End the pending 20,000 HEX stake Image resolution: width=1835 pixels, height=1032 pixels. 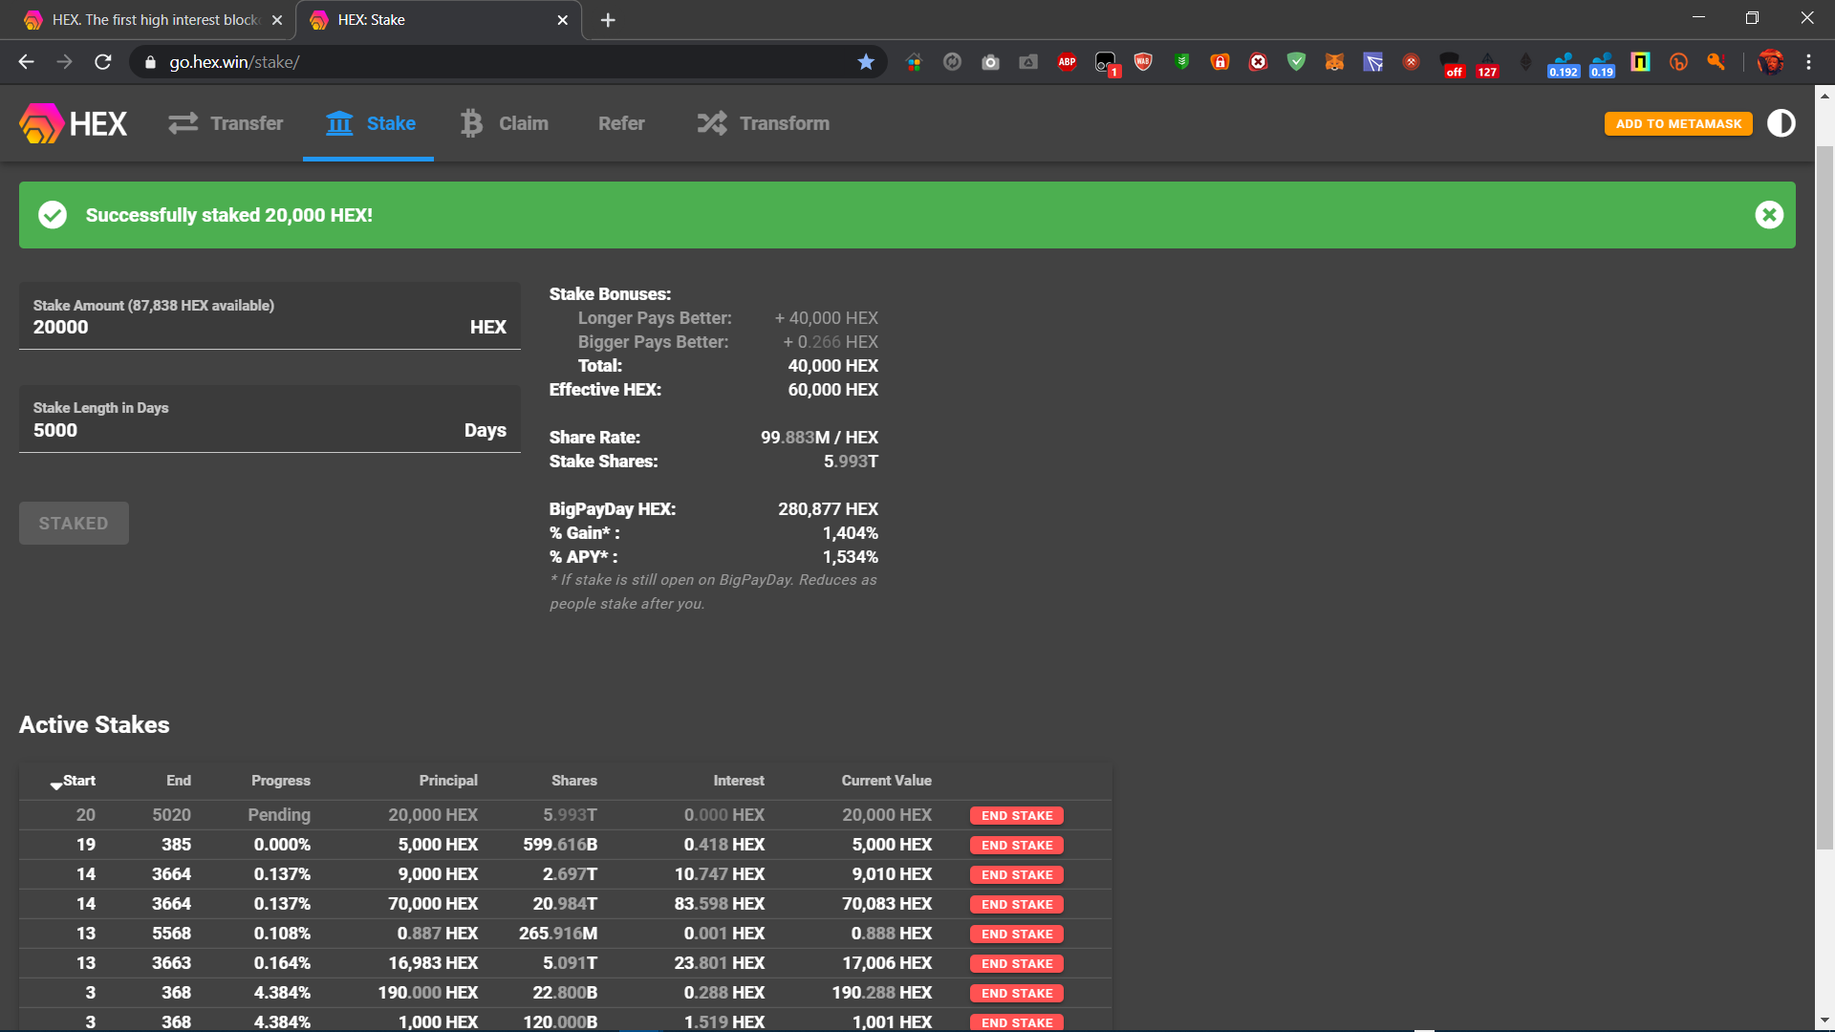[1017, 815]
